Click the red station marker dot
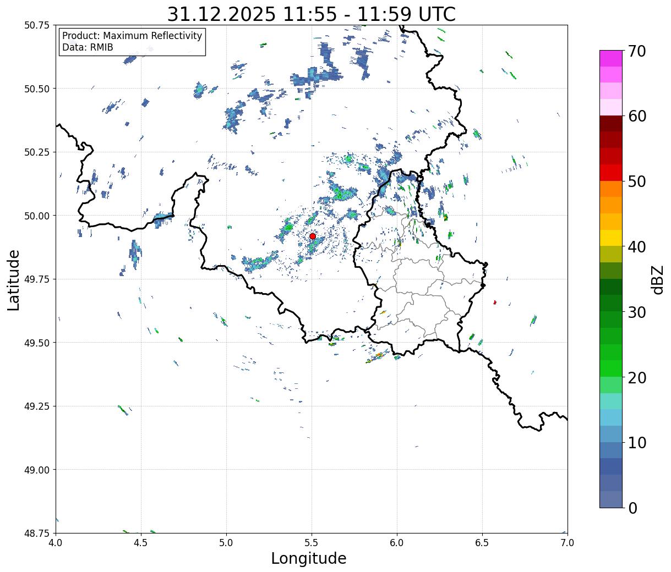 (313, 236)
